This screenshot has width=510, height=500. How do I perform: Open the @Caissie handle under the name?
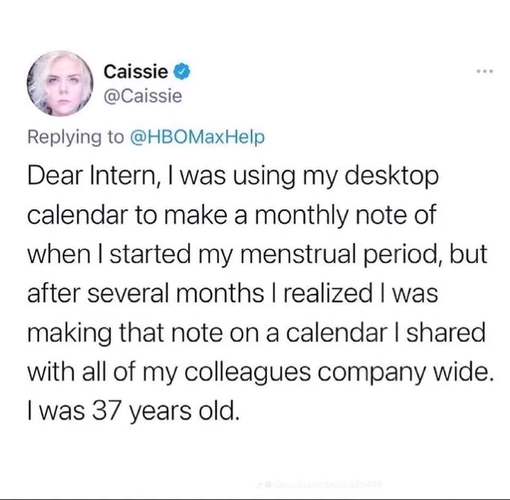[x=142, y=96]
